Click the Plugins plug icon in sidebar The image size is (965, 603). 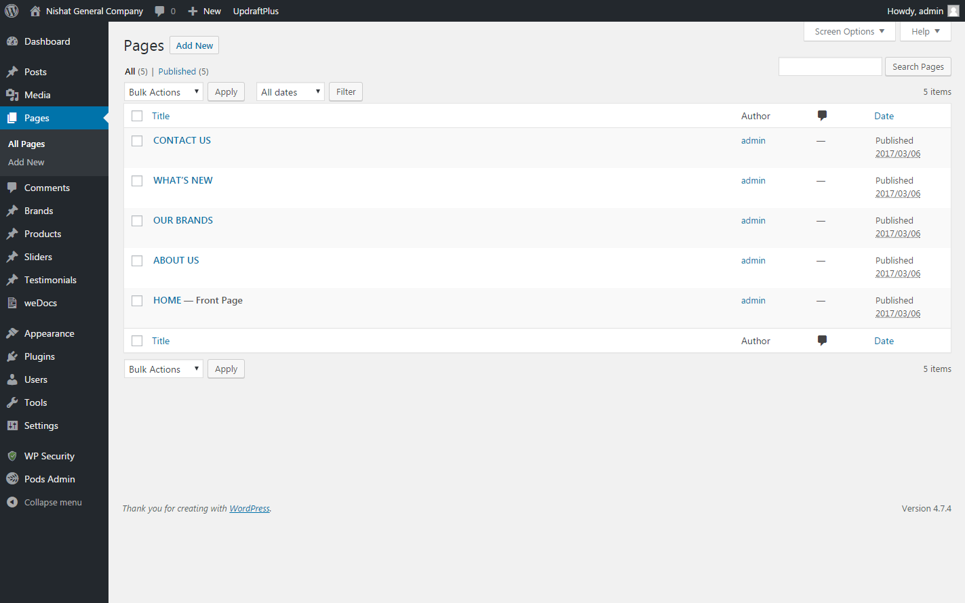12,356
